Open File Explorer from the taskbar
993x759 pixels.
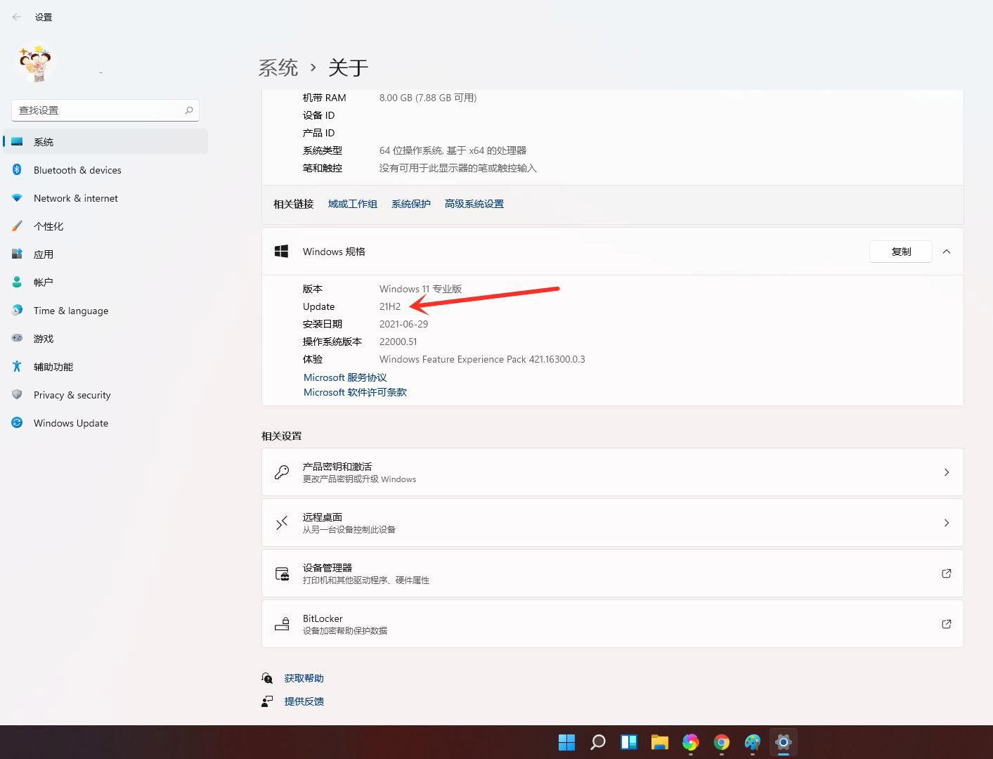coord(659,741)
